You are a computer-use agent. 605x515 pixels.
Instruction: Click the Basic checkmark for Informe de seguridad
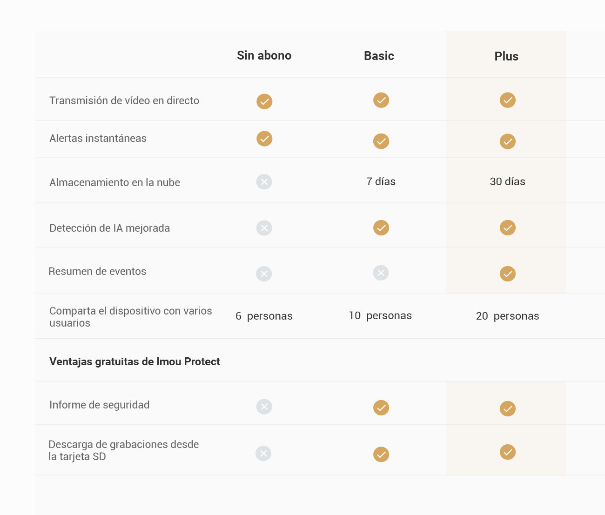click(x=381, y=408)
